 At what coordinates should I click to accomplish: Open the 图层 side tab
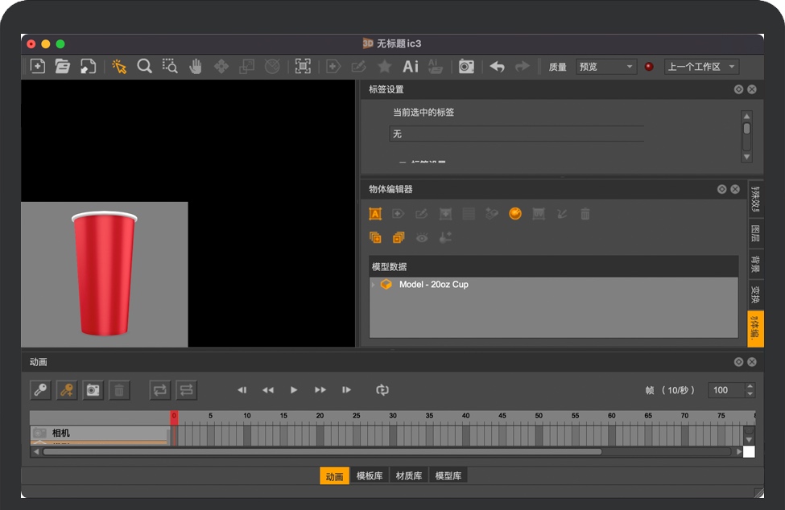click(755, 233)
